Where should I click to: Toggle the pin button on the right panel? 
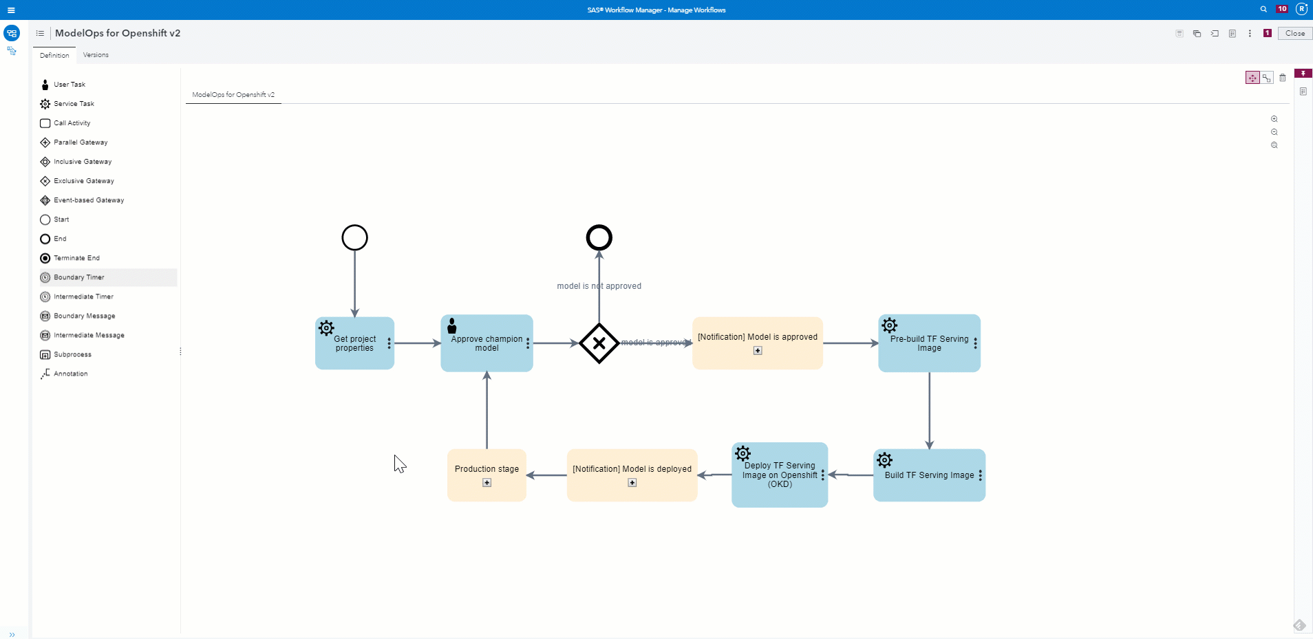coord(1303,73)
